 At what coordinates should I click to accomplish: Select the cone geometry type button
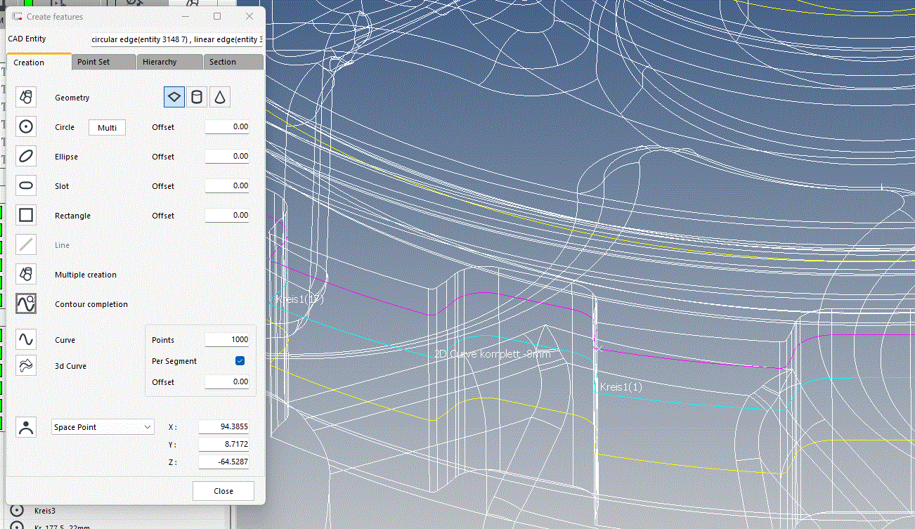[220, 98]
